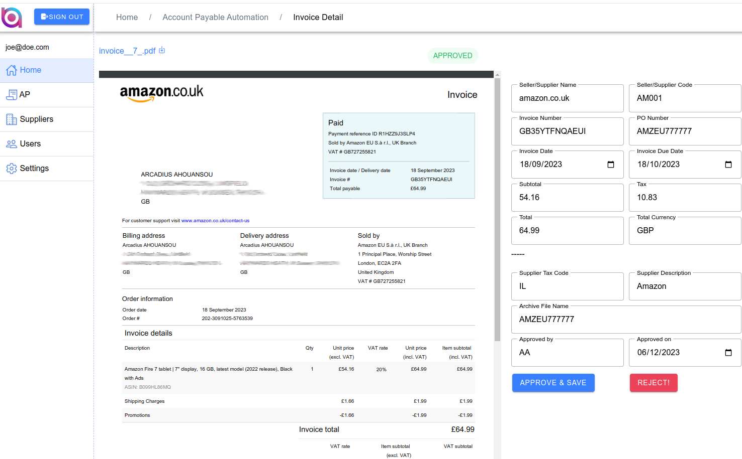Click the Invoice details heading
Screen dimensions: 742x459
(148, 333)
